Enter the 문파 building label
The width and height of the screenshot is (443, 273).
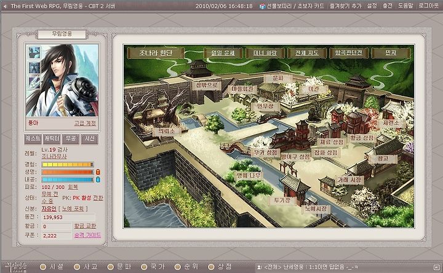(278, 78)
